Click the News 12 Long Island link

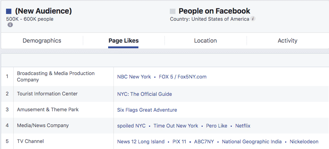(141, 142)
